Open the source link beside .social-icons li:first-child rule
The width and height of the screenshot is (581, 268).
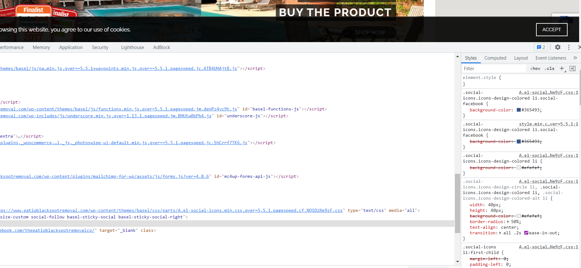549,247
